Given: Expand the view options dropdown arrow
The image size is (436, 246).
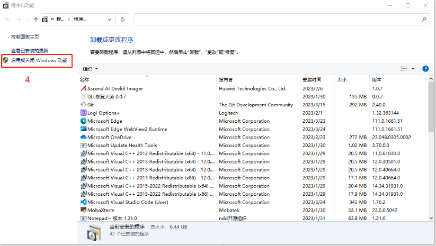Looking at the screenshot, I should click(x=413, y=69).
